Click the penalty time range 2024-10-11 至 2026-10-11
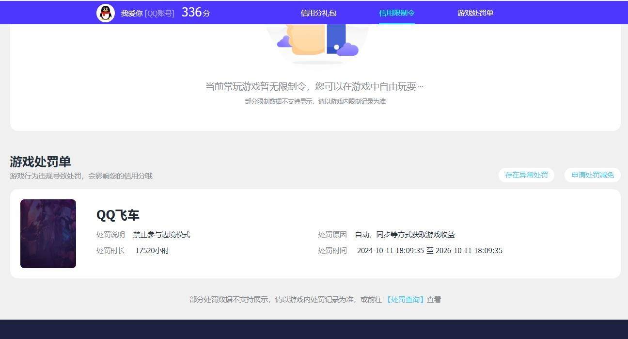The width and height of the screenshot is (628, 339). 430,251
